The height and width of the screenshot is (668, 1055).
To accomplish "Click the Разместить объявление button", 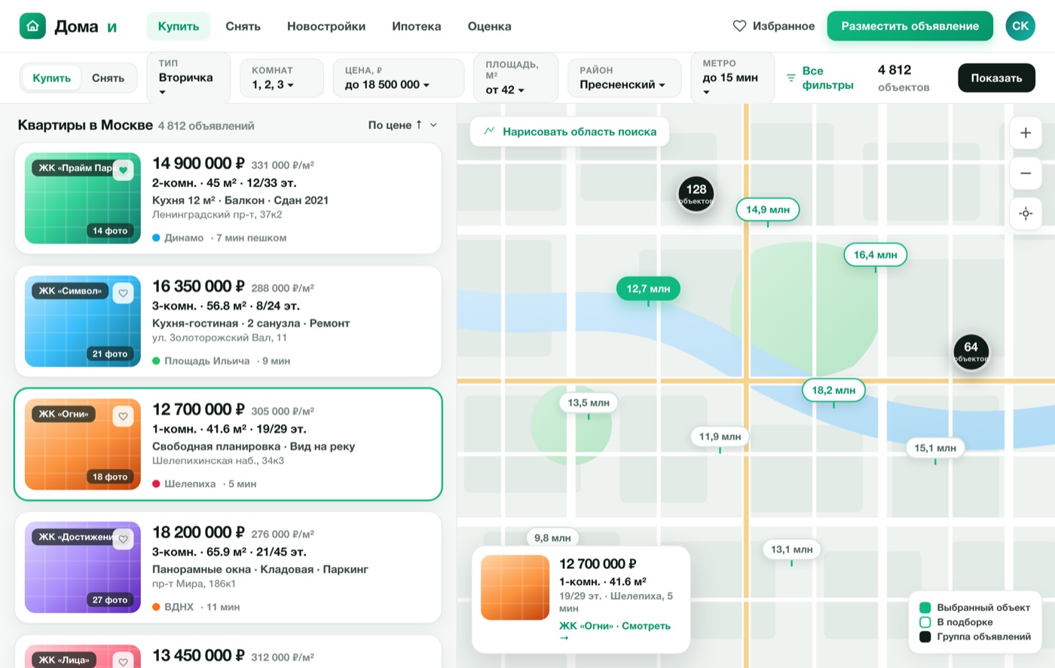I will pos(910,26).
